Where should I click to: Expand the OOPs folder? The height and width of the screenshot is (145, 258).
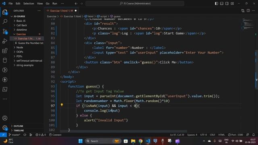(20, 52)
